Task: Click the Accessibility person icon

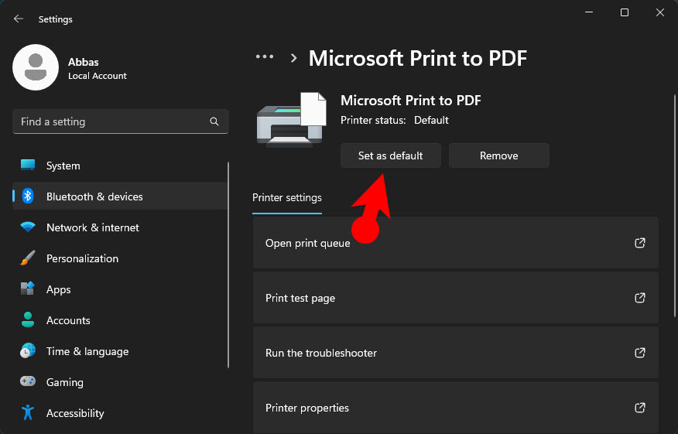Action: coord(28,413)
